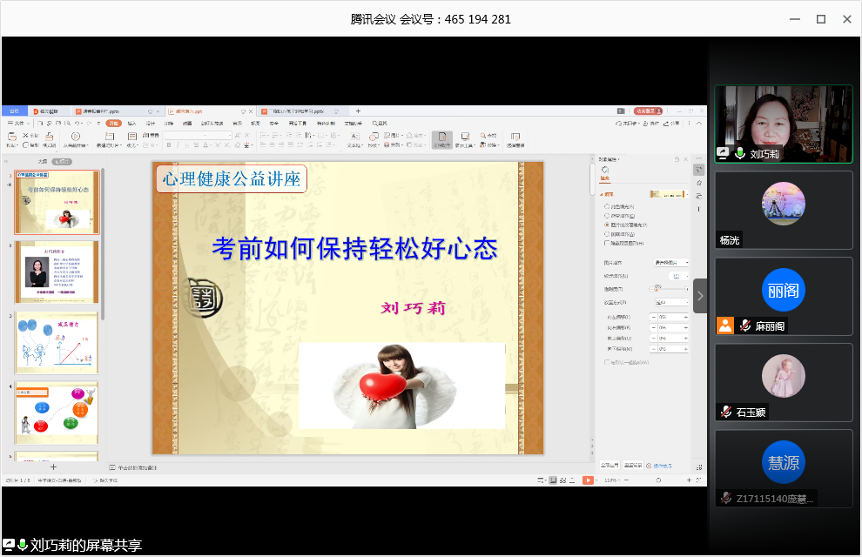Click the bold B formatting icon

point(168,145)
